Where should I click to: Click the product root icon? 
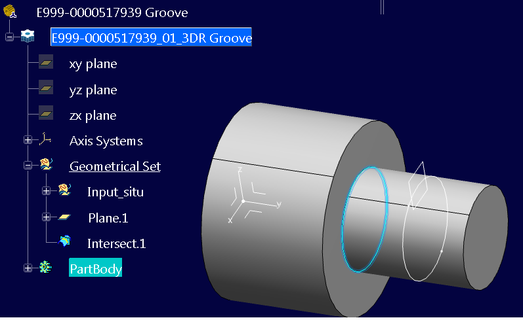click(x=10, y=11)
